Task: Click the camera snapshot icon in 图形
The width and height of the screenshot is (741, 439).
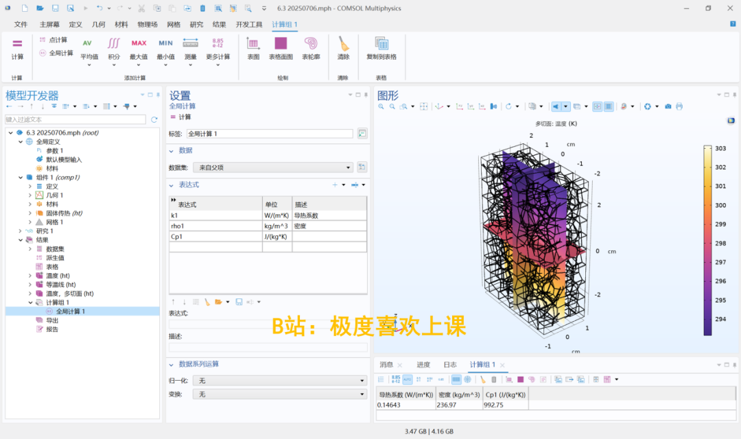Action: coord(668,107)
